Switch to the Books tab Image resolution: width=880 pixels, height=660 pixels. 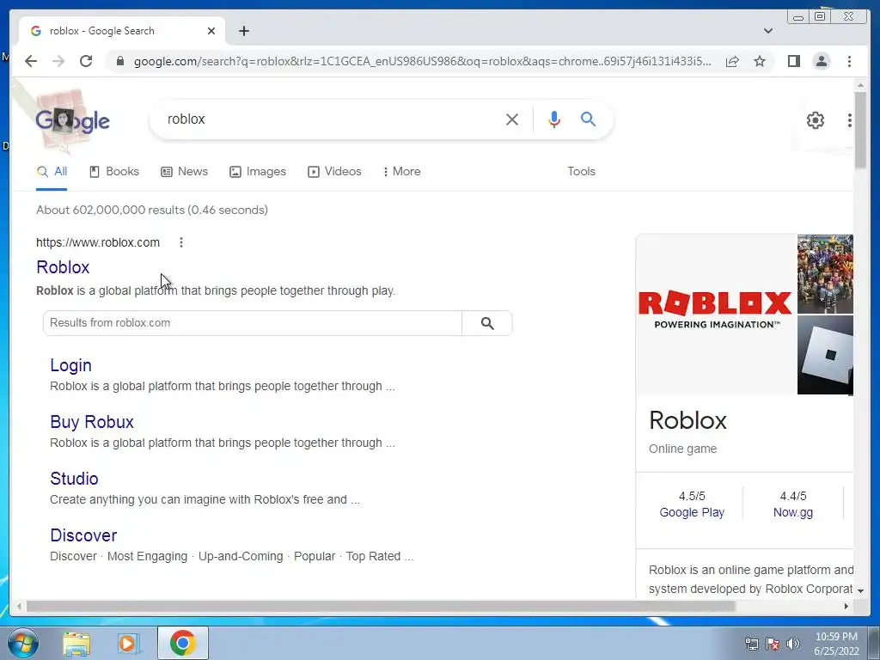[114, 172]
